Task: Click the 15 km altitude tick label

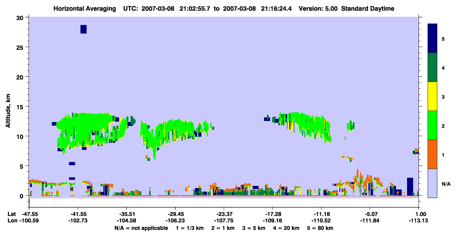Action: (x=21, y=107)
